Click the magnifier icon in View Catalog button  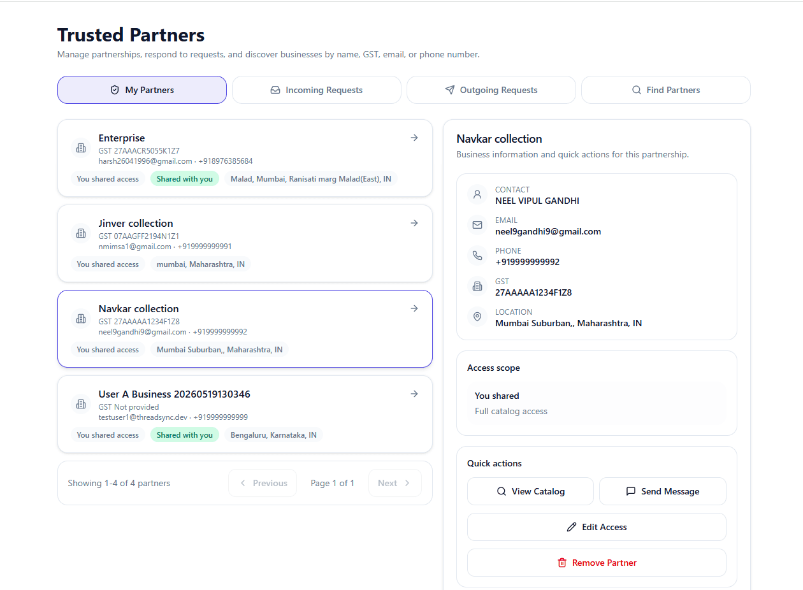(502, 491)
